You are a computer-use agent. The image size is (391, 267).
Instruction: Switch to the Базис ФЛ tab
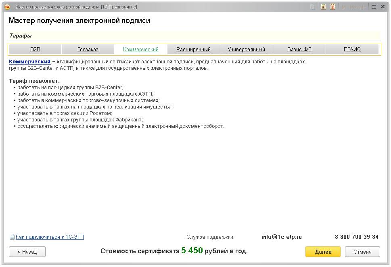pos(299,49)
